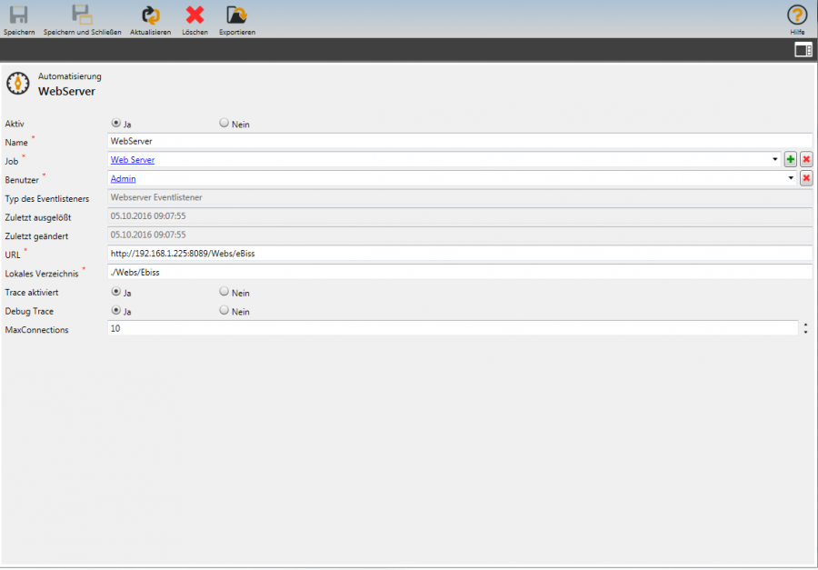Screen dimensions: 818x570
Task: Click the Zuletzt geändert date field
Action: [x=460, y=235]
